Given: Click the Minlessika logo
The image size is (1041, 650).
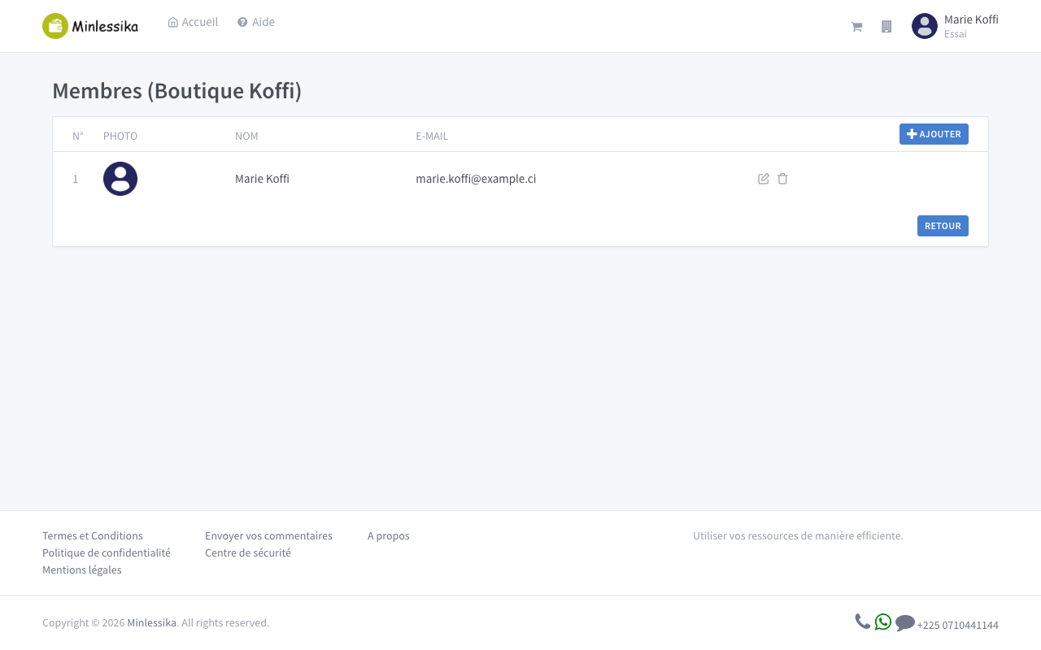Looking at the screenshot, I should click(90, 26).
